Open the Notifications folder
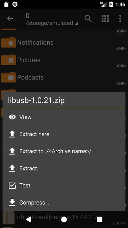The image size is (128, 228). [64, 42]
